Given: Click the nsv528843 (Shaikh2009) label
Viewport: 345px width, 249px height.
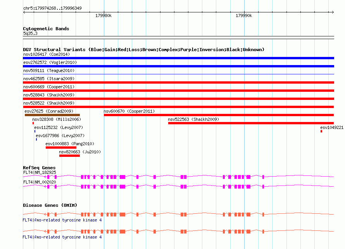Looking at the screenshot, I should 49,95.
